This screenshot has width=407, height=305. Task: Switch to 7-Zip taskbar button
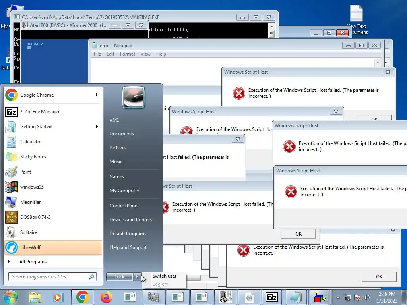271,297
